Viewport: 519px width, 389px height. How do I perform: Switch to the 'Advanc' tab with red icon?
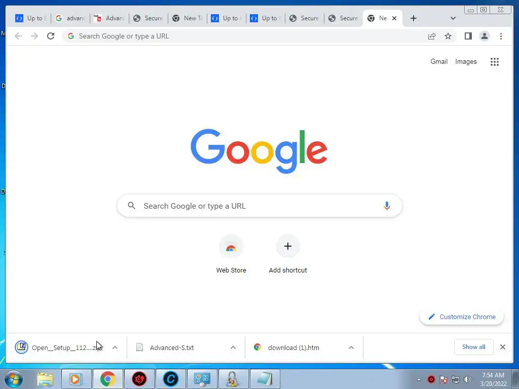pyautogui.click(x=109, y=18)
